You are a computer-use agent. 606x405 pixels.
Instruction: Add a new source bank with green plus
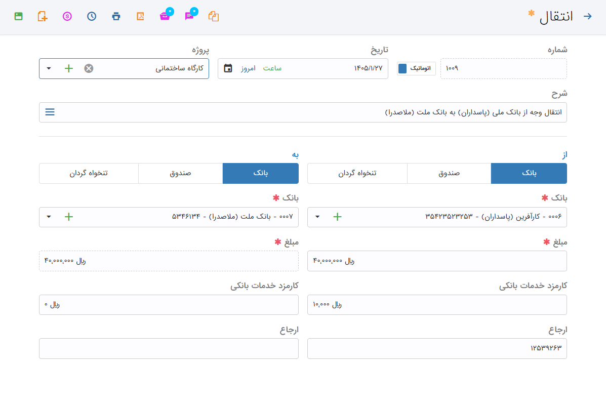point(337,217)
